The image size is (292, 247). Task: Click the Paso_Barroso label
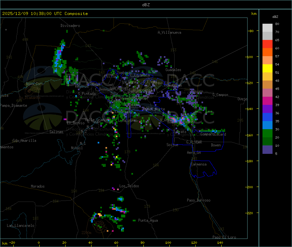[x=199, y=200]
